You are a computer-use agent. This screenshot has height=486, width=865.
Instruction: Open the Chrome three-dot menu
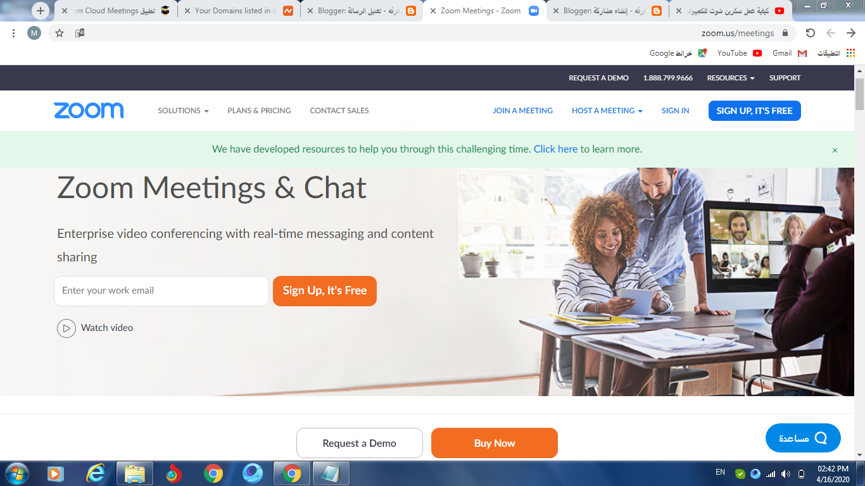point(14,33)
